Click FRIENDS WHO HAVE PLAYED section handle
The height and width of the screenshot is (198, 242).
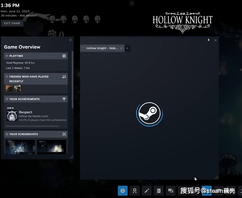[x=7, y=77]
